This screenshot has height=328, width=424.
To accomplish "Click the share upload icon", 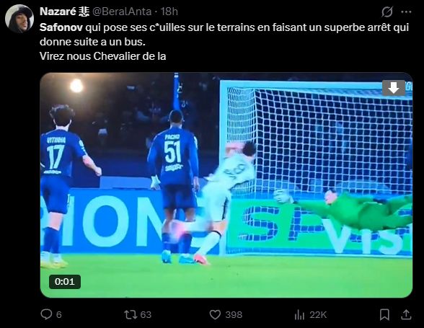I will tap(406, 314).
